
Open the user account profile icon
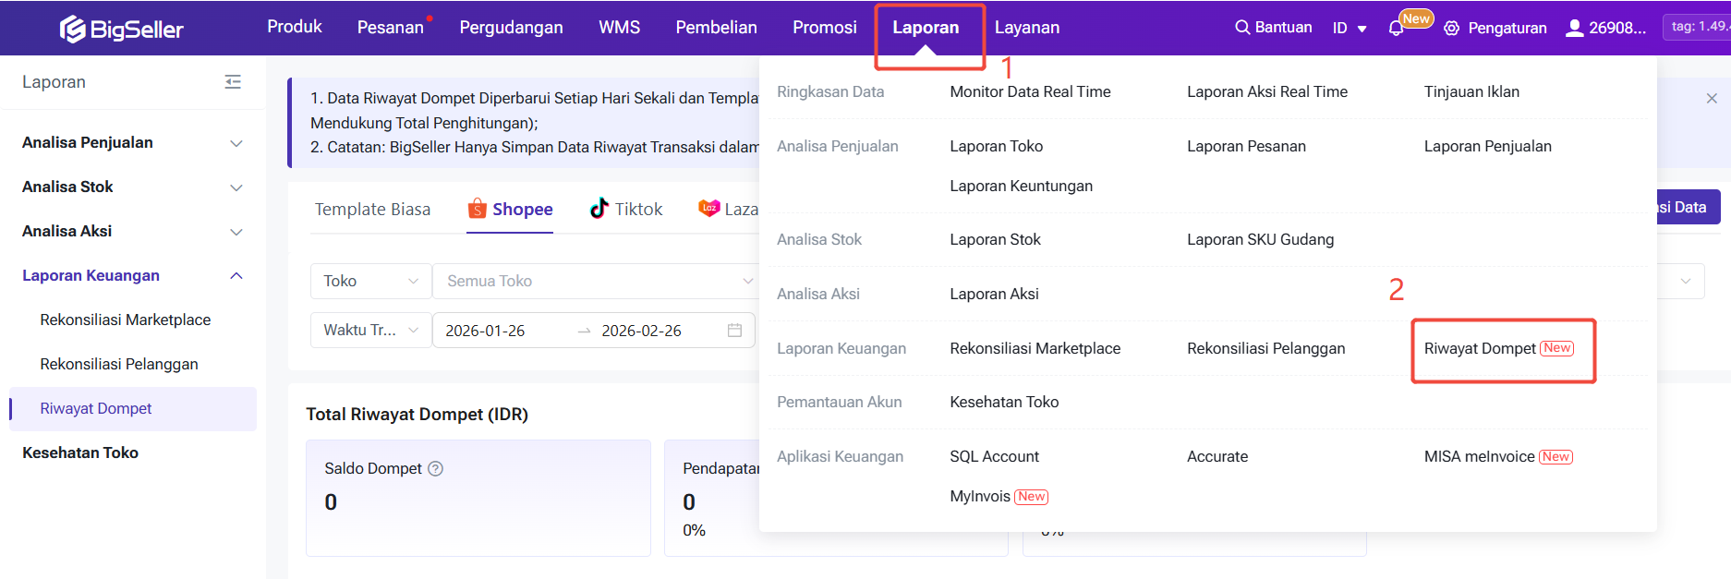click(1574, 29)
